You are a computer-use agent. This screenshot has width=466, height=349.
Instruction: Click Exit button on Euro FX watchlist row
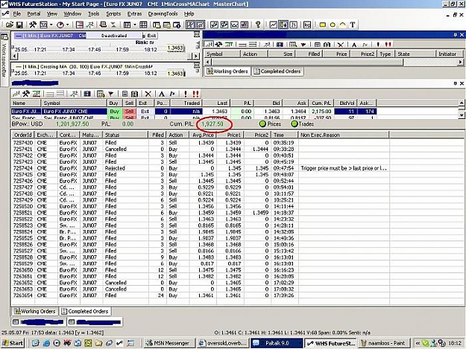[145, 112]
